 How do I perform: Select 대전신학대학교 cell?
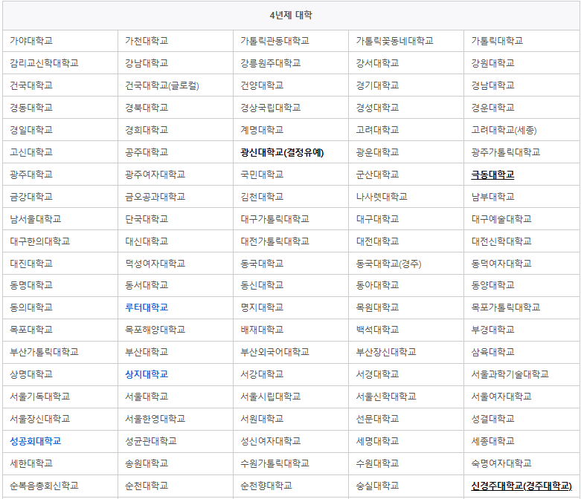(x=521, y=241)
